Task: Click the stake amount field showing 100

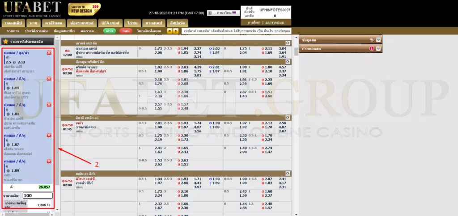Action: [38, 195]
